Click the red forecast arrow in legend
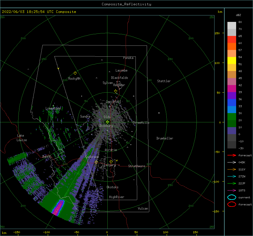Viewport: 253px width, 236px height. click(x=232, y=155)
